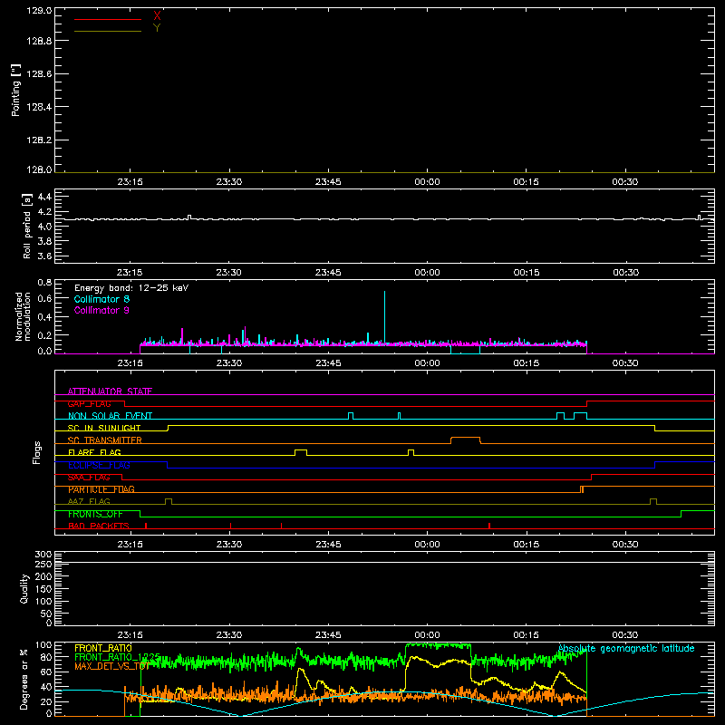The height and width of the screenshot is (725, 725).
Task: Click the BAD_PACKETS flag label
Action: click(x=99, y=526)
